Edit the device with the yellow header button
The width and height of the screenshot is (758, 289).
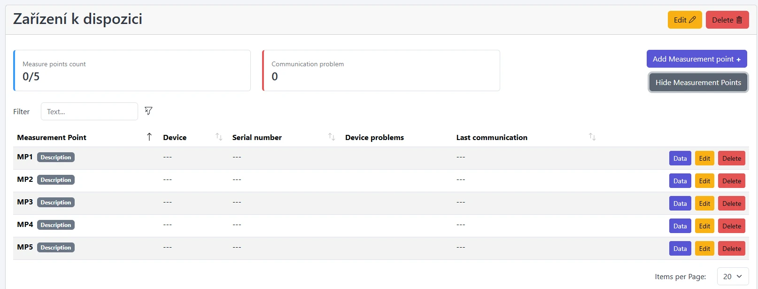coord(685,20)
